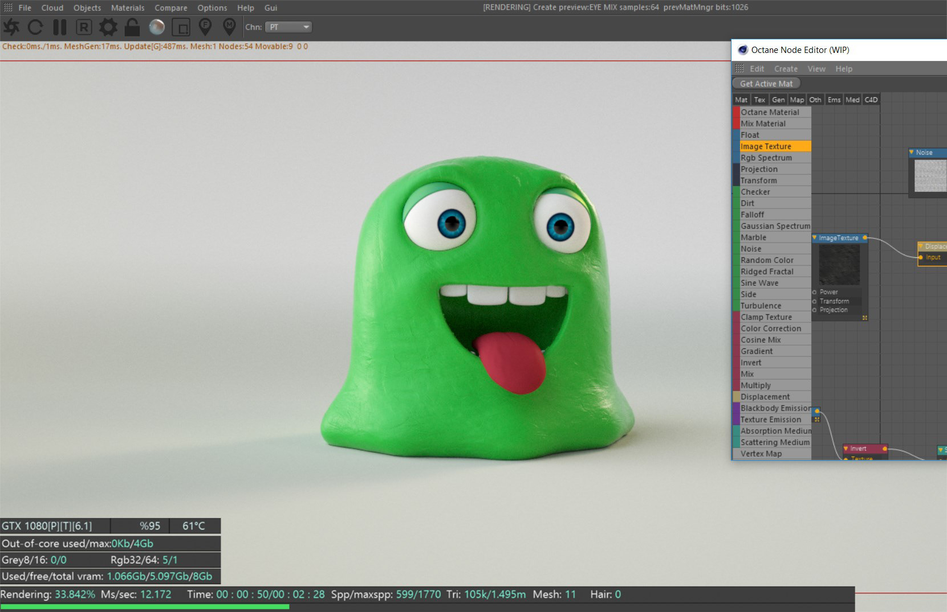Select highlighted Image Texture entry
This screenshot has width=947, height=612.
(x=772, y=146)
